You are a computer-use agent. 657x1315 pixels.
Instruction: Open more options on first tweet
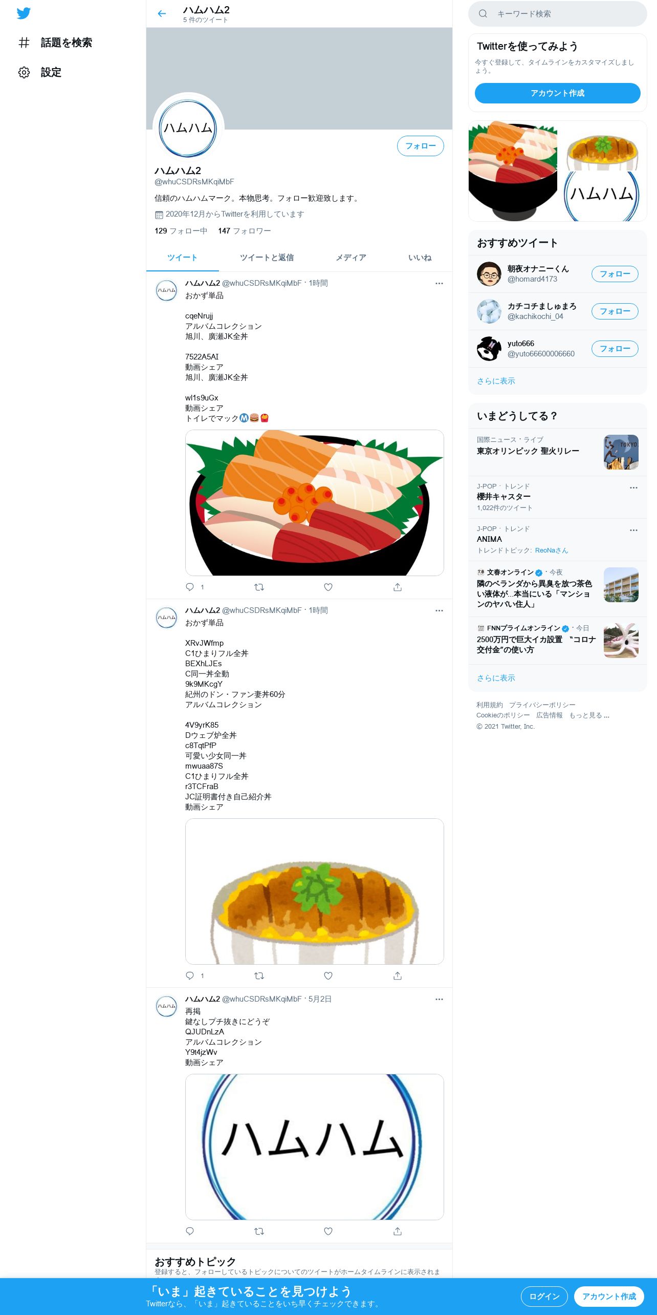[x=439, y=283]
